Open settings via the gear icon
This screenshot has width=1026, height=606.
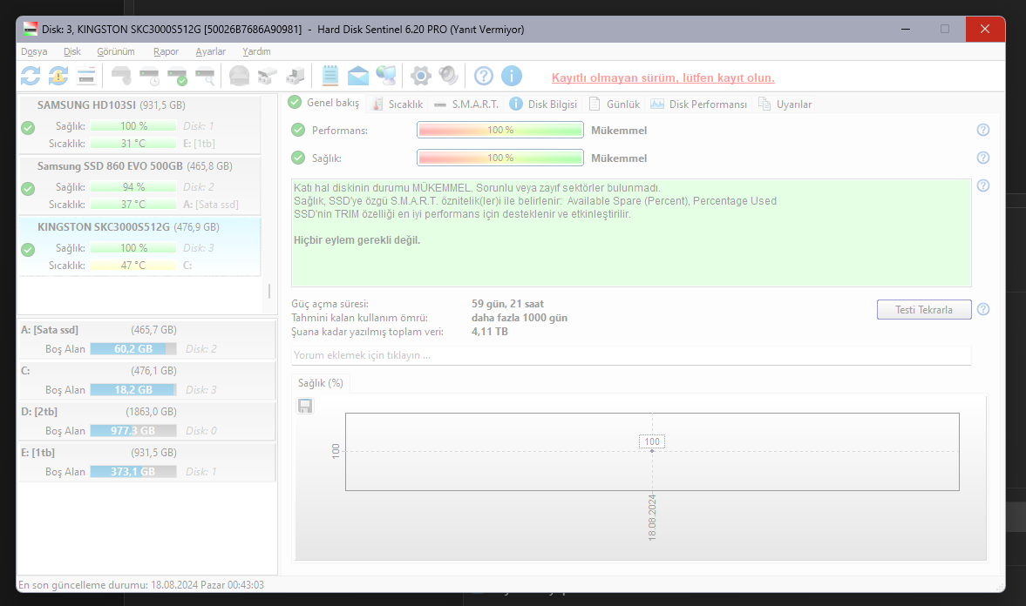tap(421, 77)
